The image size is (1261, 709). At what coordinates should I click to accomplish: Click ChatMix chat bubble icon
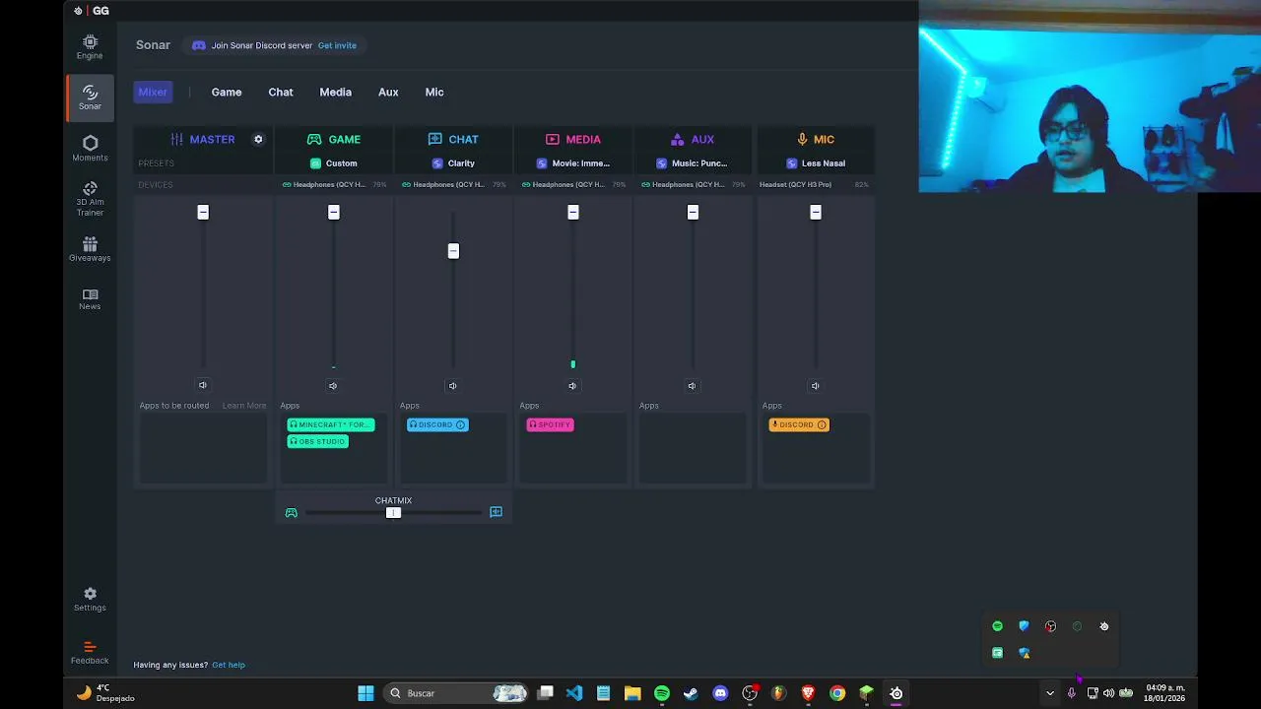tap(496, 512)
